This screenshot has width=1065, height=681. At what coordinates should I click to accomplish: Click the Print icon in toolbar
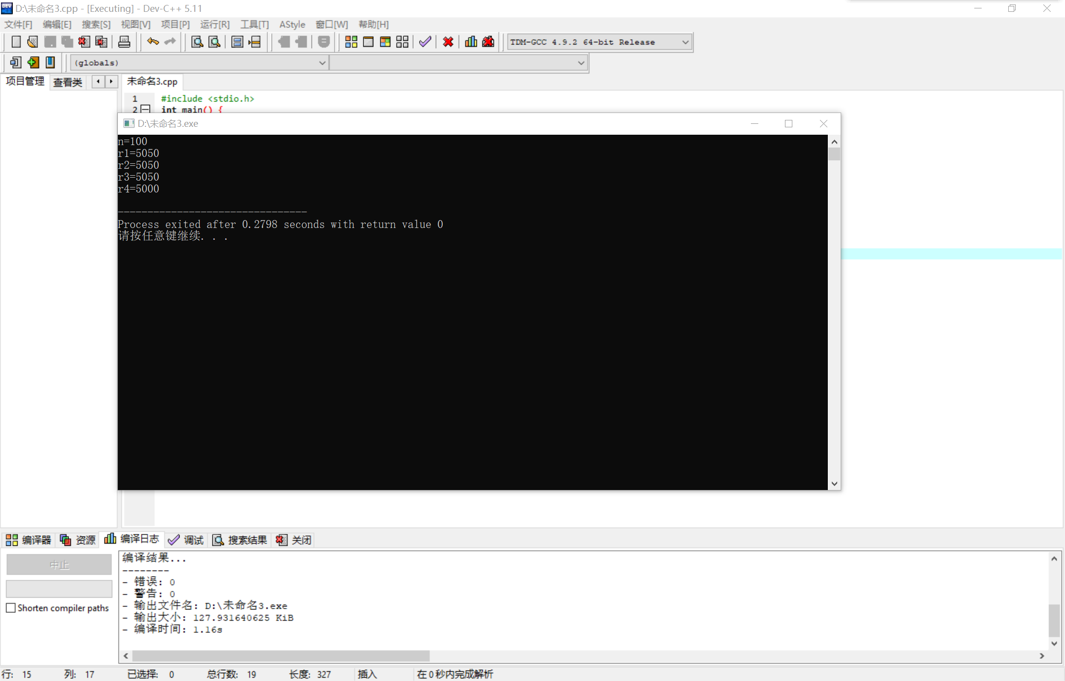coord(124,42)
